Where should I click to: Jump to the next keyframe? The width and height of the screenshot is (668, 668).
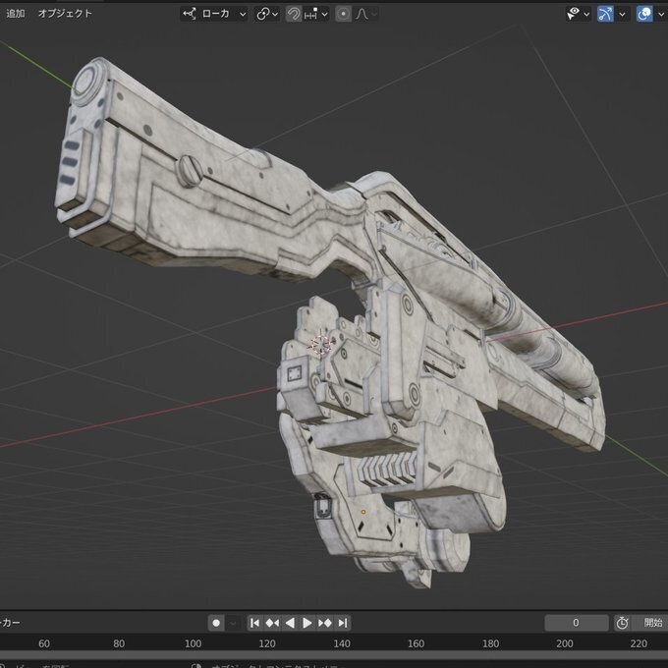[x=325, y=623]
